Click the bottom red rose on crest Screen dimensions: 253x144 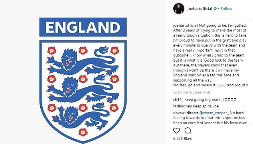83,132
